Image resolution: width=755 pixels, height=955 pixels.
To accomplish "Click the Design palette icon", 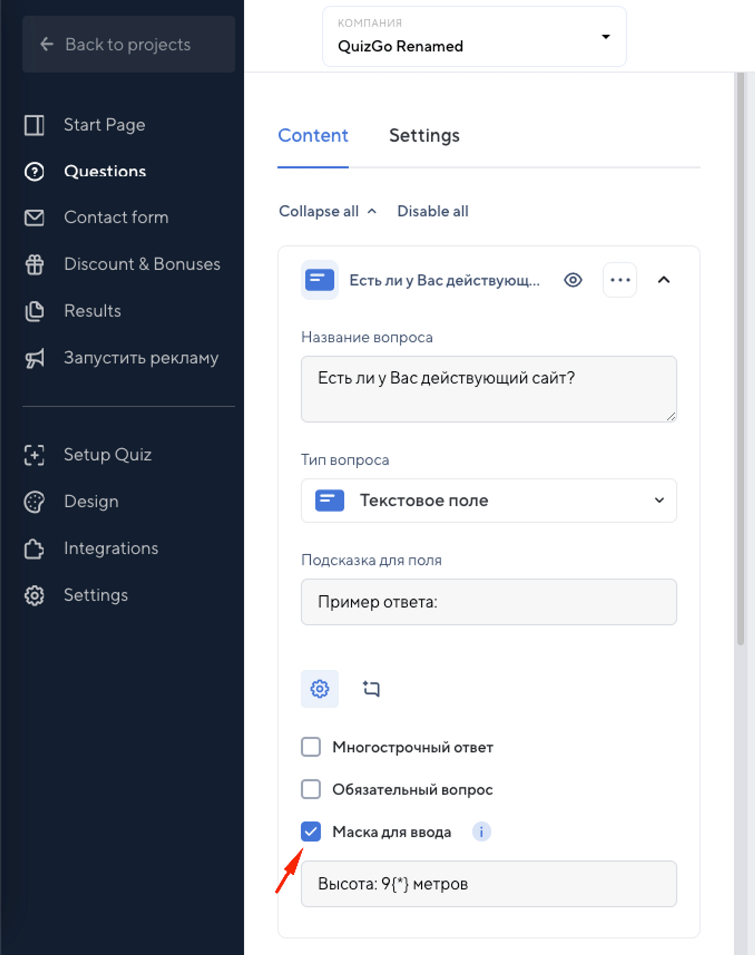I will [x=34, y=502].
